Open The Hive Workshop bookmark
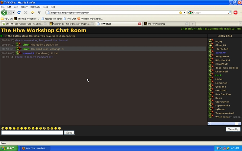 tap(27, 19)
